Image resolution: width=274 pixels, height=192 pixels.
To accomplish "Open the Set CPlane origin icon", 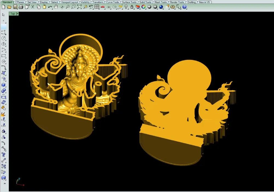I will pyautogui.click(x=109, y=7).
